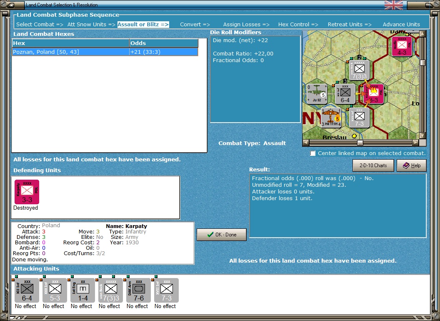Click the Convert subphase step
The height and width of the screenshot is (321, 440).
(x=195, y=25)
